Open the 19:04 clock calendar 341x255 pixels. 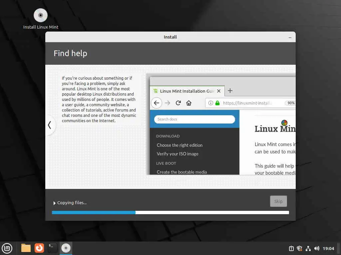(x=328, y=248)
